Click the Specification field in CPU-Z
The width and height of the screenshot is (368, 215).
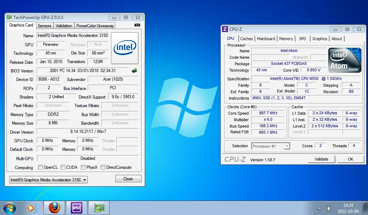click(306, 78)
